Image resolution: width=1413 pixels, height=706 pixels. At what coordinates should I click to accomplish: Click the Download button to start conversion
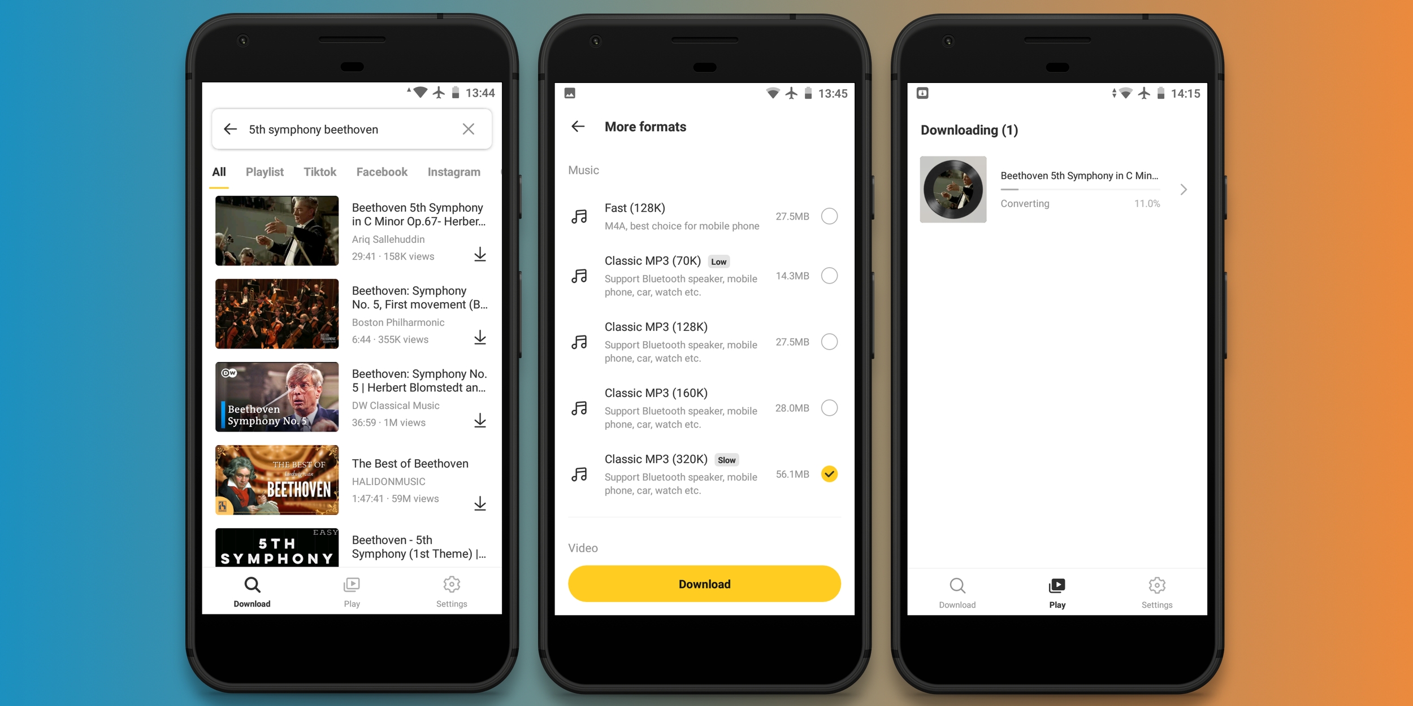[x=705, y=583]
